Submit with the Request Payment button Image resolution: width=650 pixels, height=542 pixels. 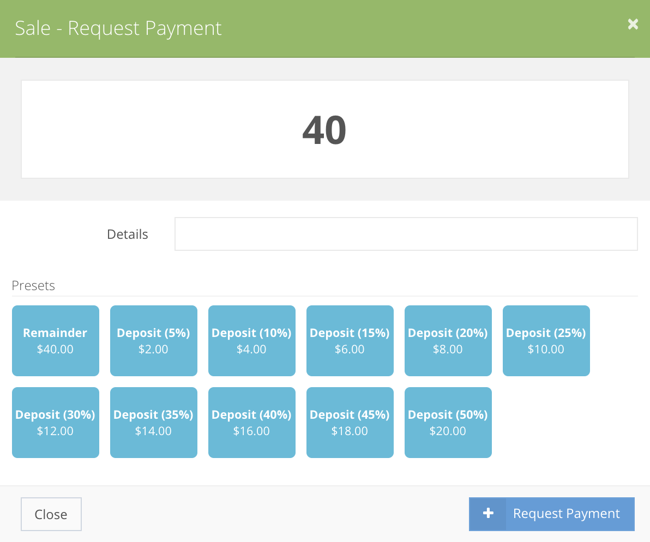552,514
